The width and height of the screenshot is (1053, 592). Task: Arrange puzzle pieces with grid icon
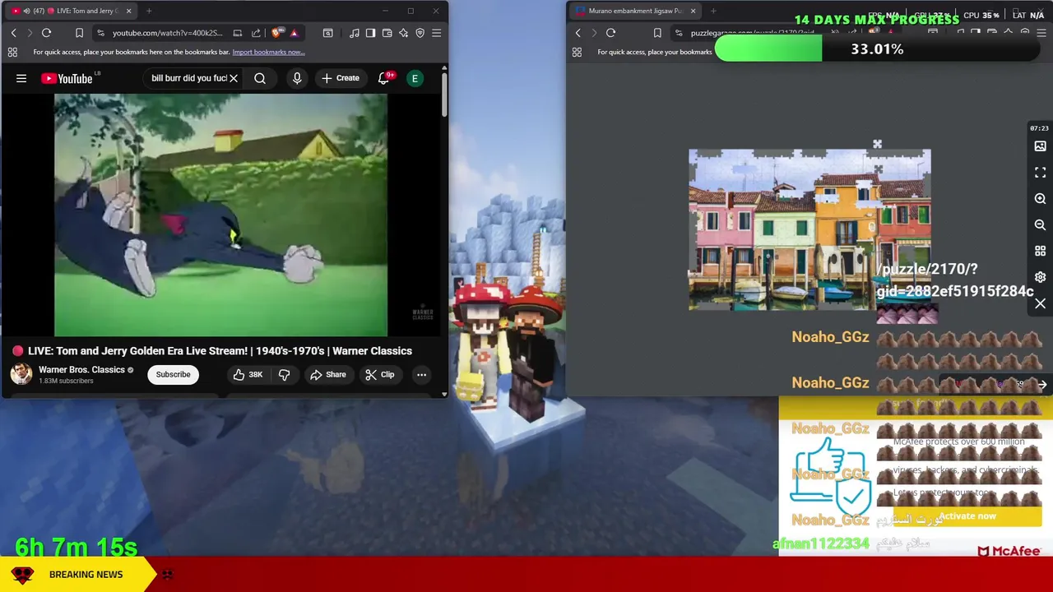(1040, 251)
